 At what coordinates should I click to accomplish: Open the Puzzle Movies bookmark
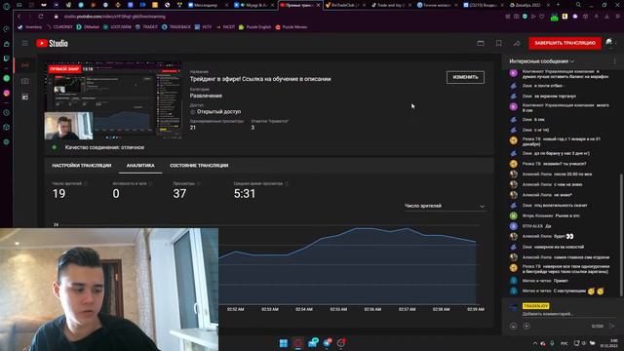click(292, 27)
